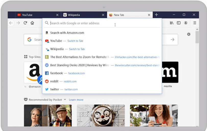Reload the page with the refresh icon

(25, 23)
